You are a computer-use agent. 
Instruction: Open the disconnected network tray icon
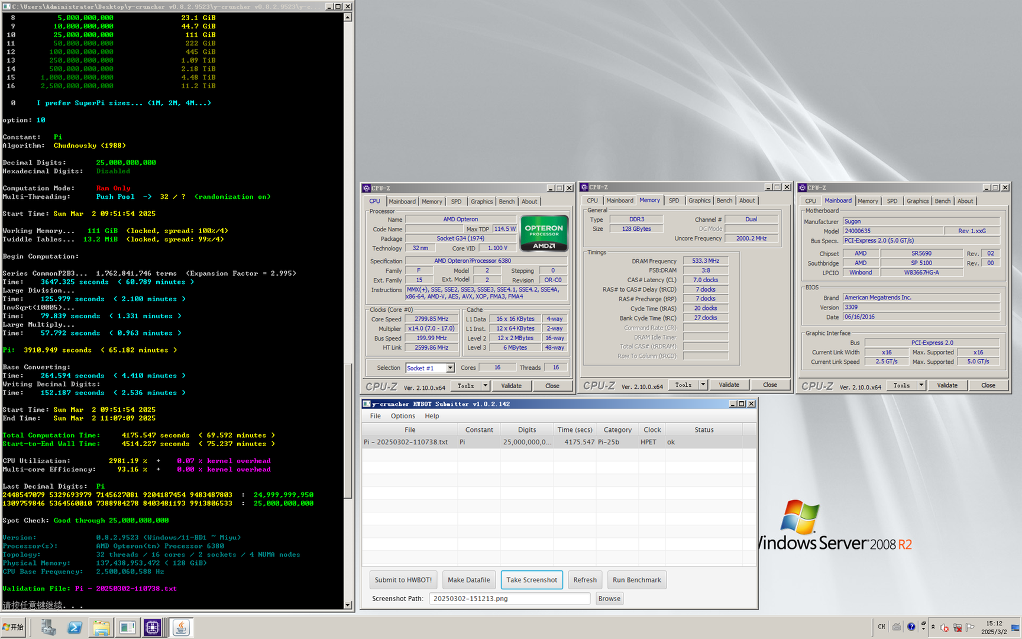tap(957, 628)
